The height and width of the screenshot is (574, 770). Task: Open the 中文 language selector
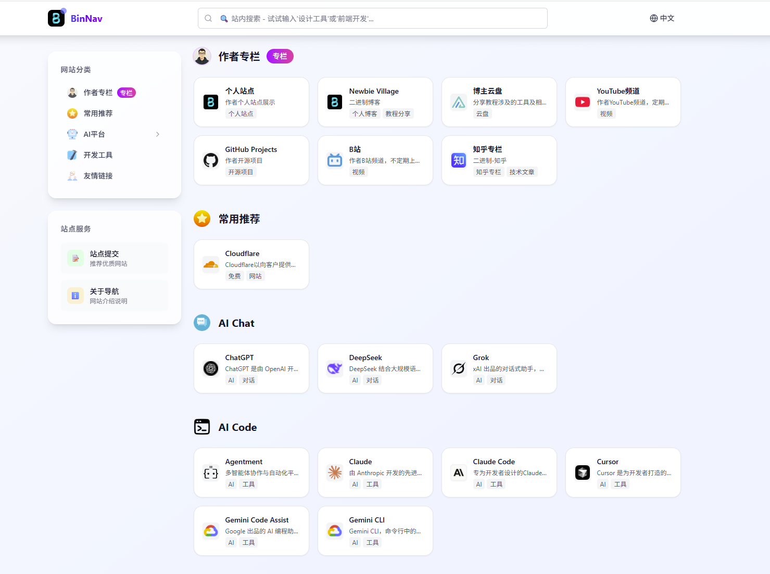click(662, 18)
